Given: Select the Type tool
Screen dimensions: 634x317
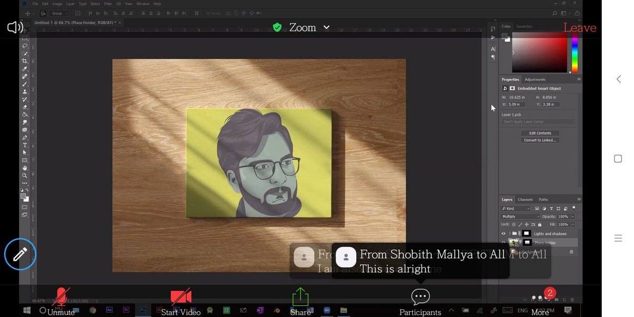Looking at the screenshot, I should (24, 144).
